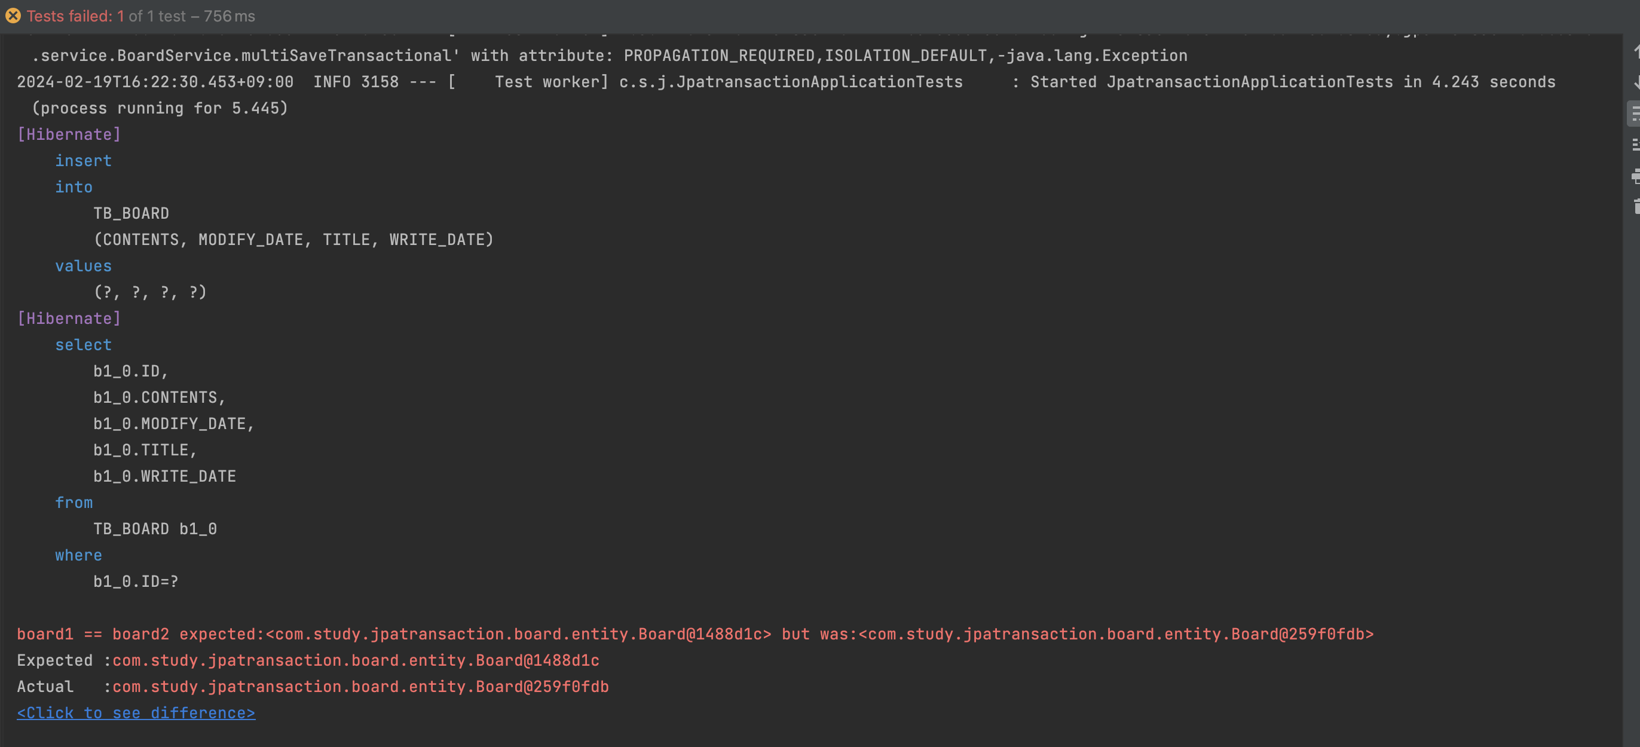Image resolution: width=1640 pixels, height=747 pixels.
Task: Click the first [Hibernate] log tag
Action: pos(69,134)
